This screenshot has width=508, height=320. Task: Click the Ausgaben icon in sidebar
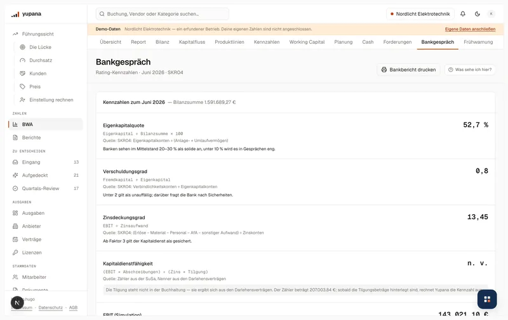coord(15,213)
